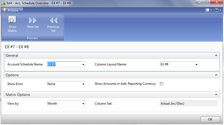Enable Show Amounts in Add. Reporting Currency
Image resolution: width=224 pixels, height=125 pixels.
click(x=161, y=84)
